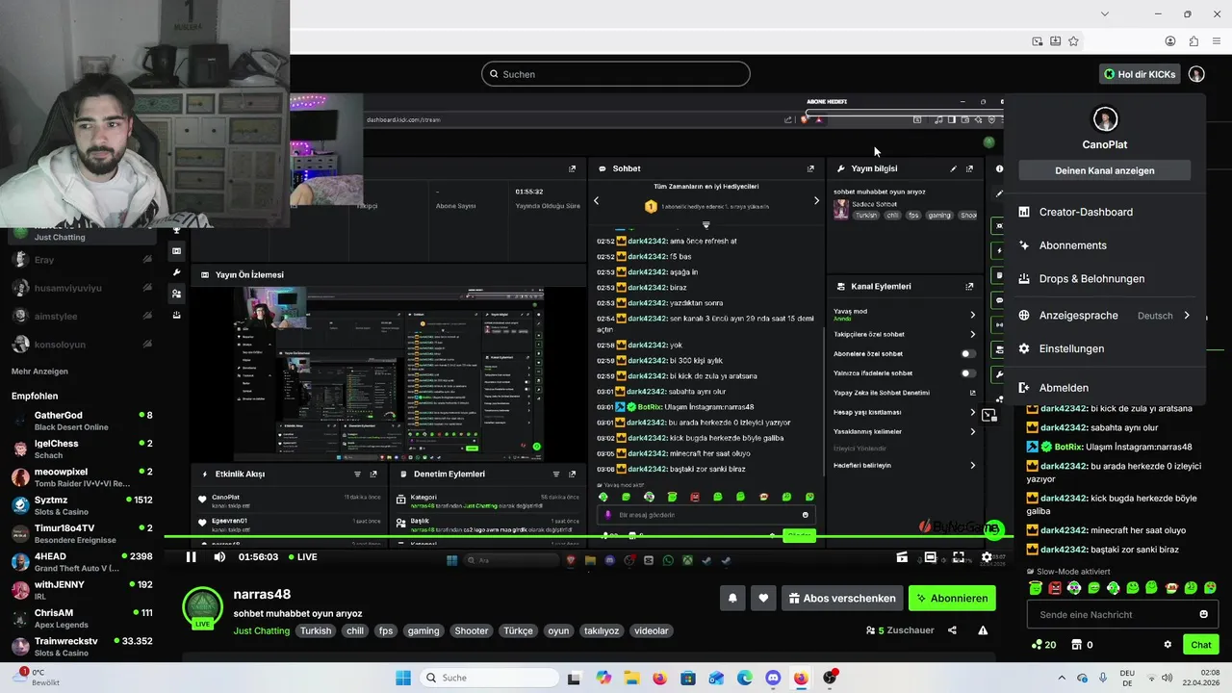Image resolution: width=1232 pixels, height=693 pixels.
Task: Expand Hesap yaşı kısıtlaması chevron
Action: [972, 412]
